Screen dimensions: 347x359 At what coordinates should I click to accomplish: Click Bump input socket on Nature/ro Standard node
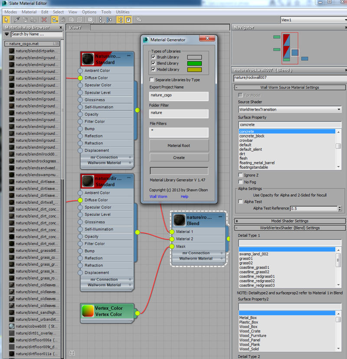(80, 129)
